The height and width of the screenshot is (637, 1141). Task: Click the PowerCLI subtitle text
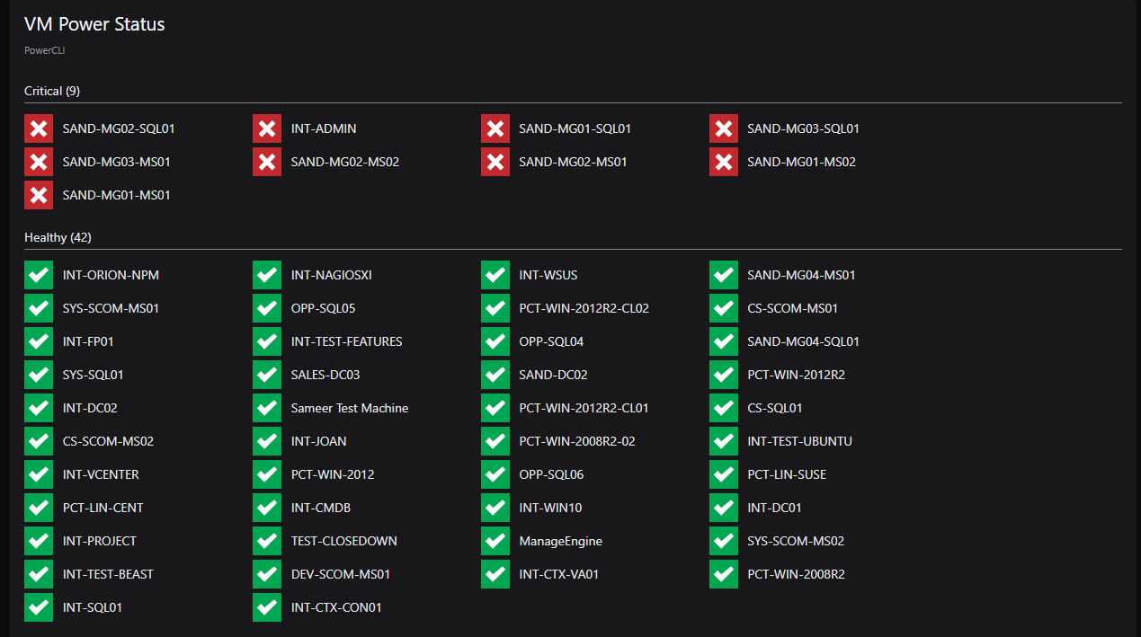[44, 50]
